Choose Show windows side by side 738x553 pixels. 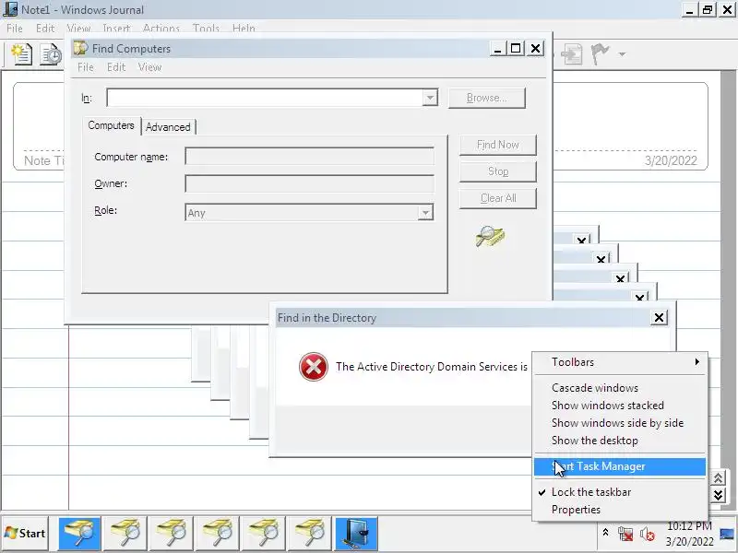tap(620, 423)
